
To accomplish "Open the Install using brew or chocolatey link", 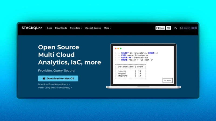I will (x=55, y=88).
